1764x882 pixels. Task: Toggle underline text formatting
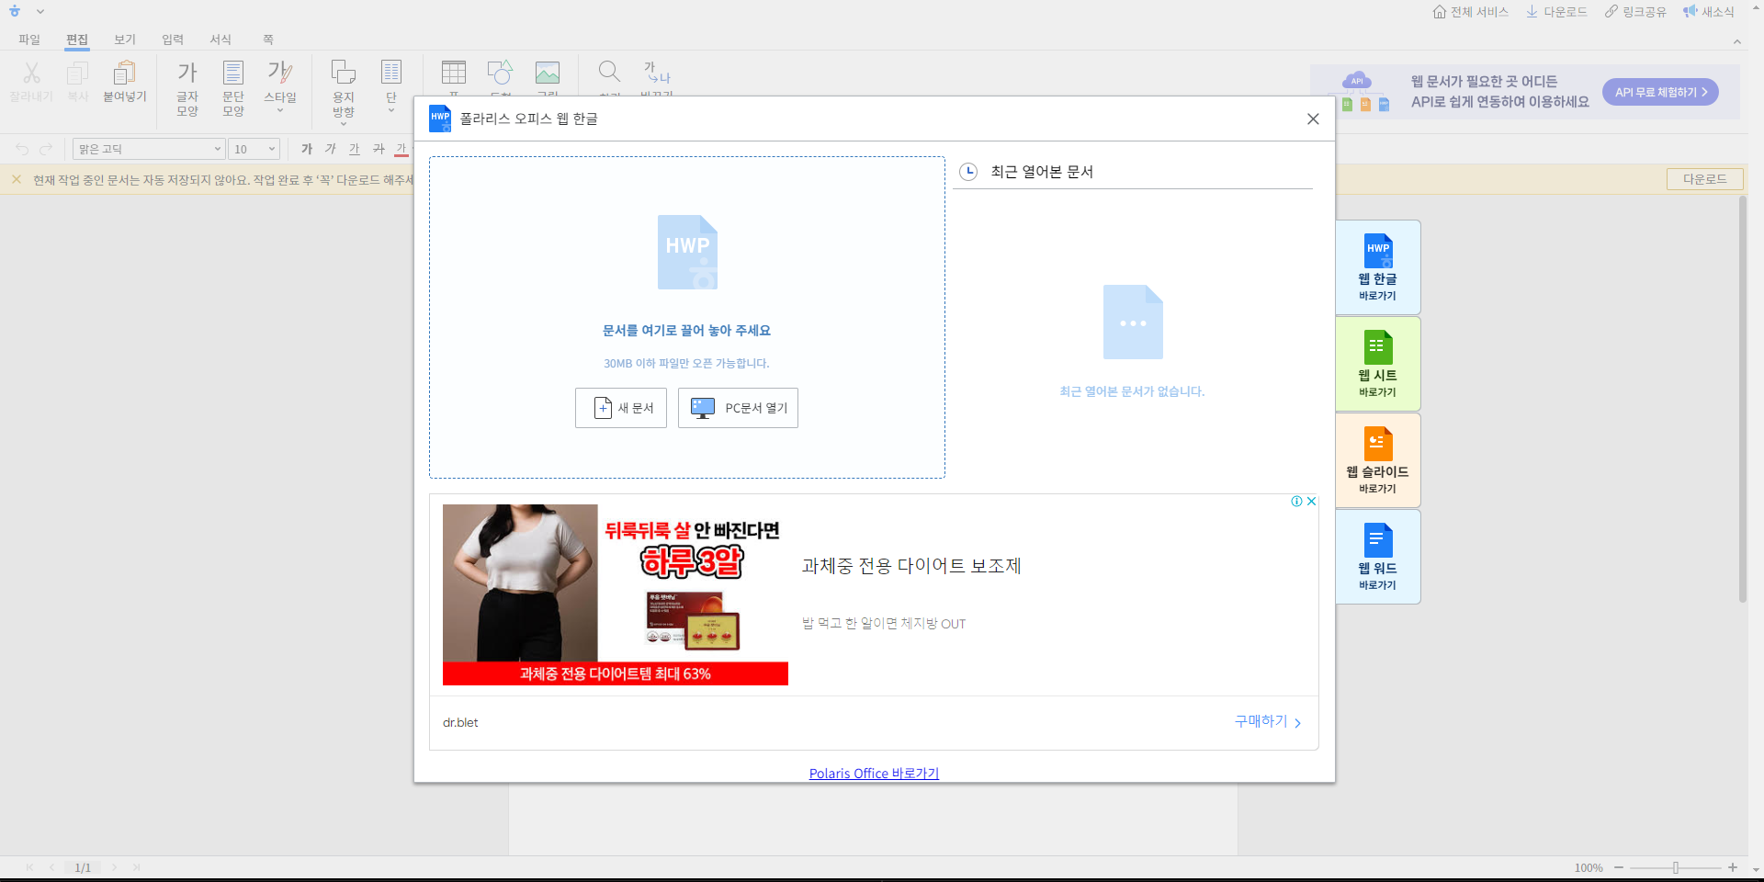click(x=354, y=149)
